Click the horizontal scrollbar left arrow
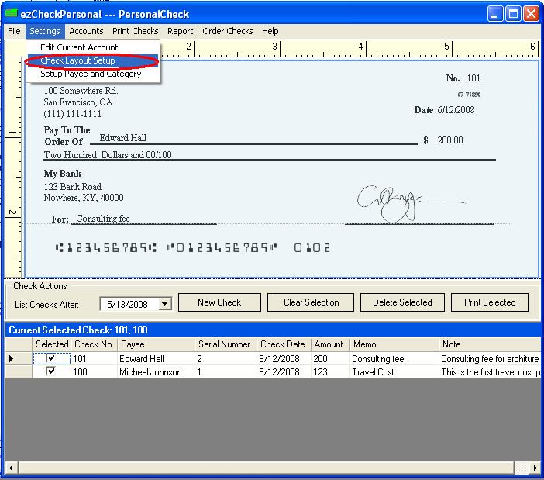This screenshot has width=544, height=480. coord(12,468)
